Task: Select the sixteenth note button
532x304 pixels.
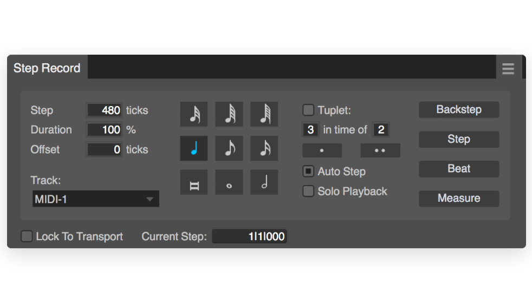Action: click(x=264, y=148)
